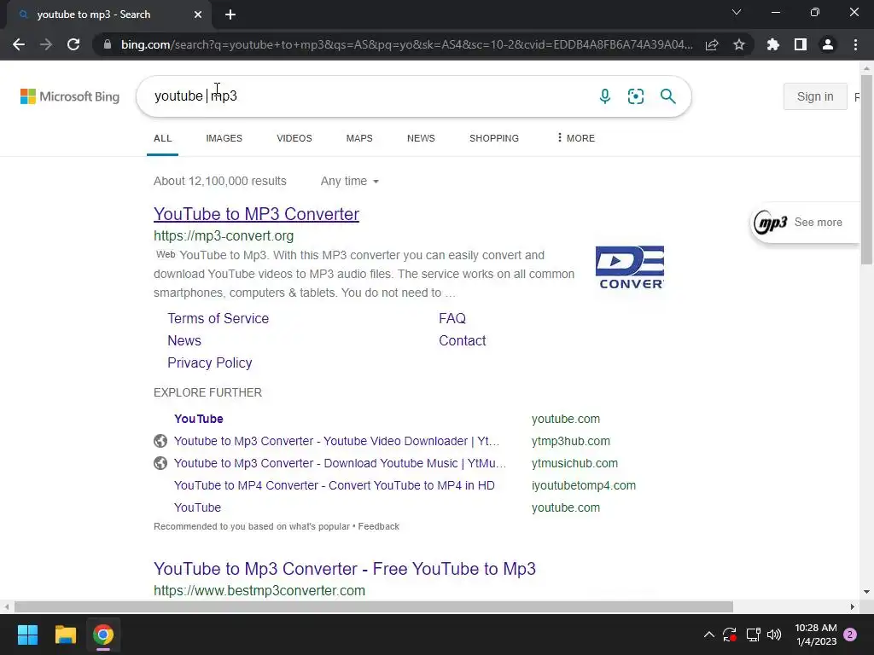The width and height of the screenshot is (874, 655).
Task: Click the sync status tray icon
Action: tap(730, 635)
